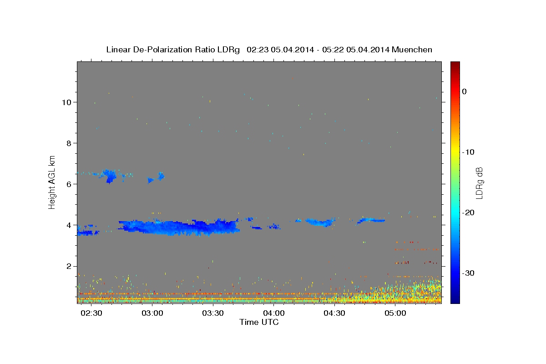Click the 'LDRg dB' colorbar label

pos(479,183)
